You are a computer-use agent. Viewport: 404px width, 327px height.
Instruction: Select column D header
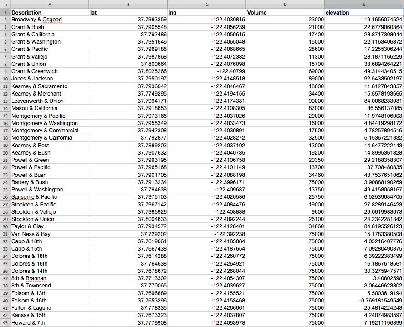285,5
